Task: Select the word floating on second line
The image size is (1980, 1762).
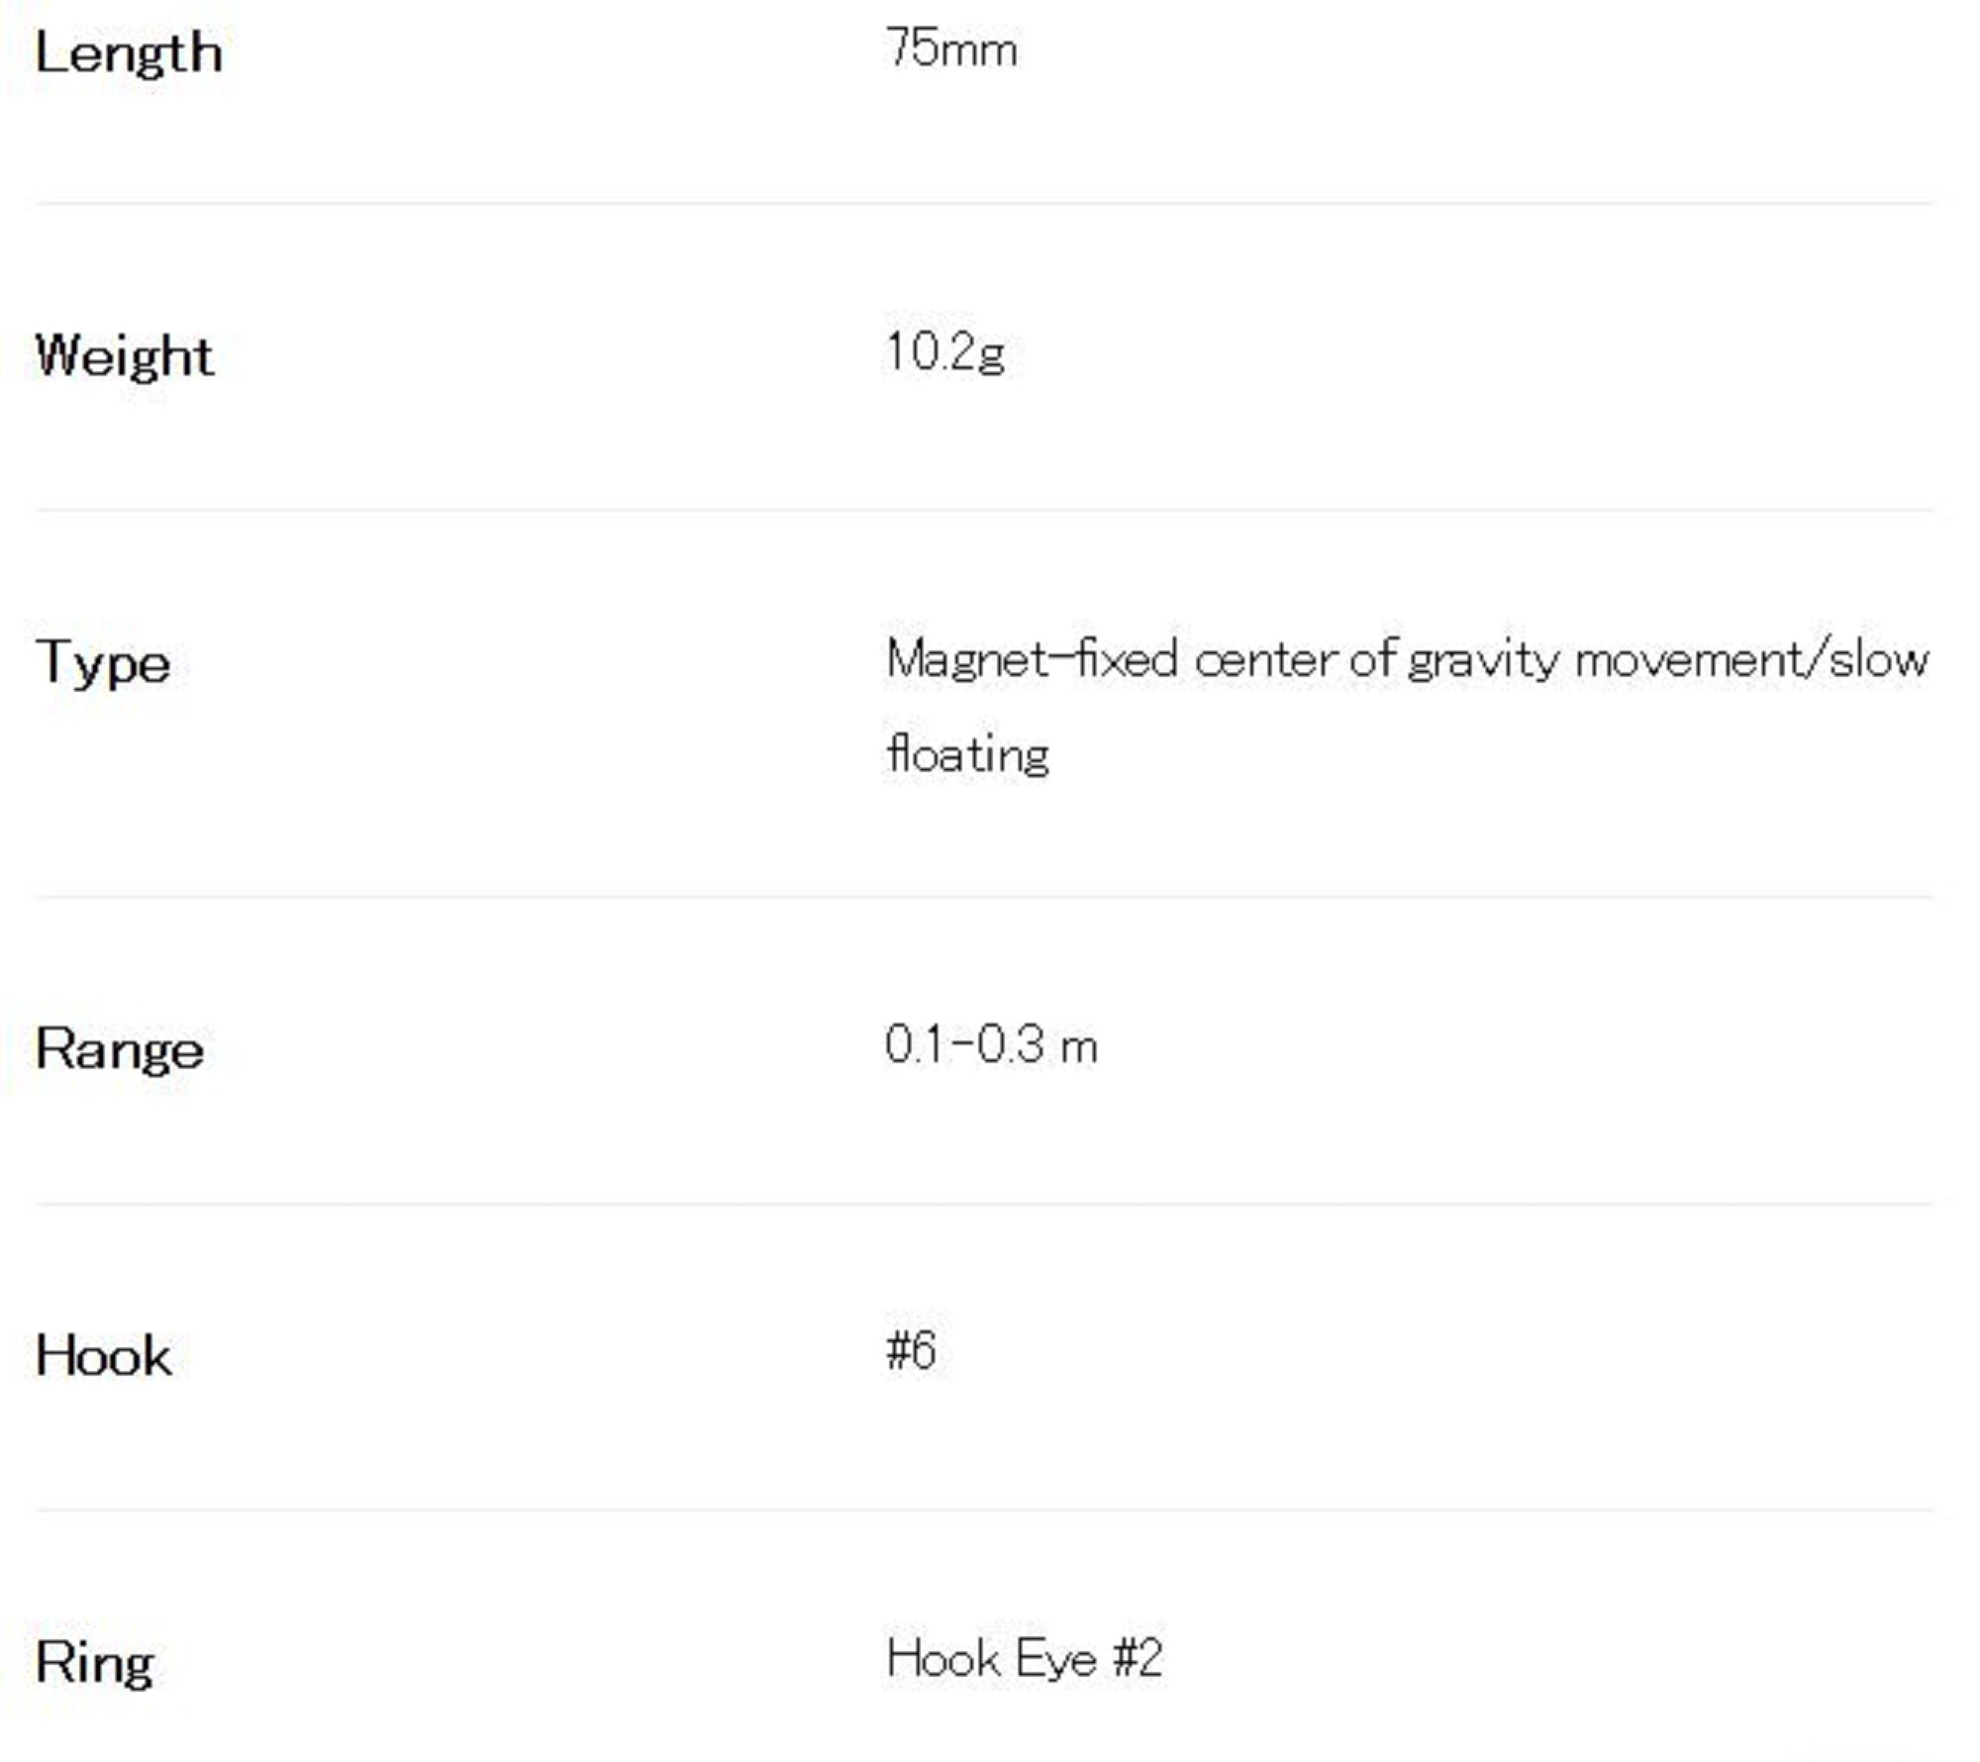Action: (x=967, y=754)
